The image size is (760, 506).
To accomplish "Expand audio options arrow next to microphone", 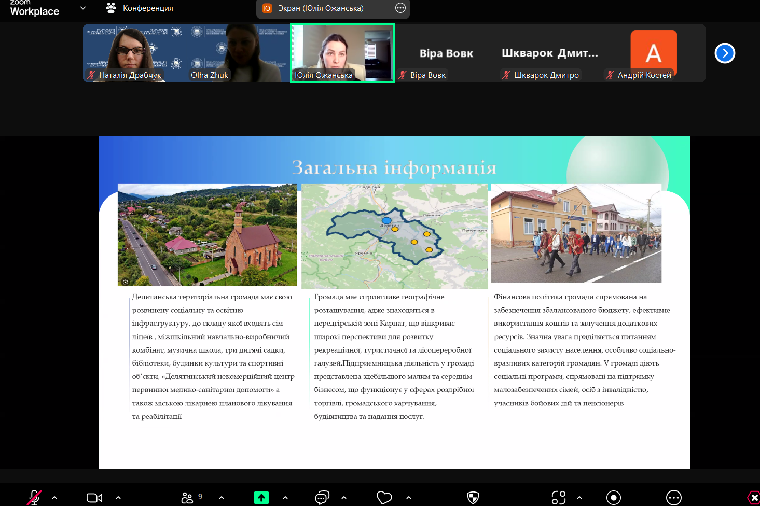I will pos(54,498).
